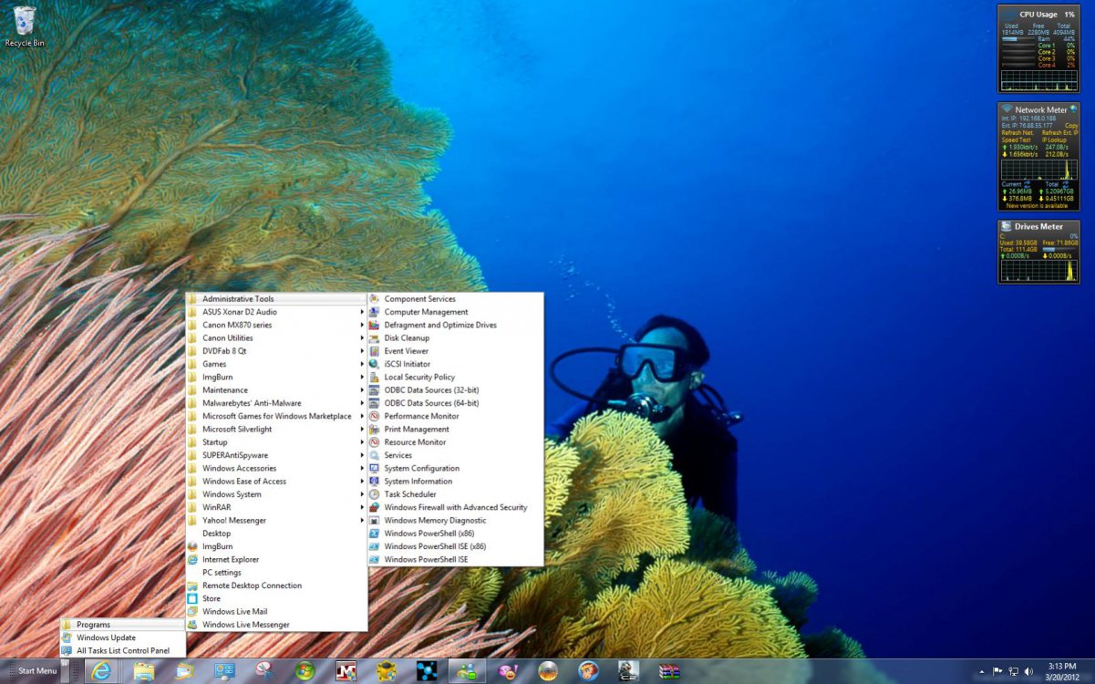This screenshot has width=1095, height=684.
Task: Click Speed Test in Network Meter
Action: point(1016,140)
